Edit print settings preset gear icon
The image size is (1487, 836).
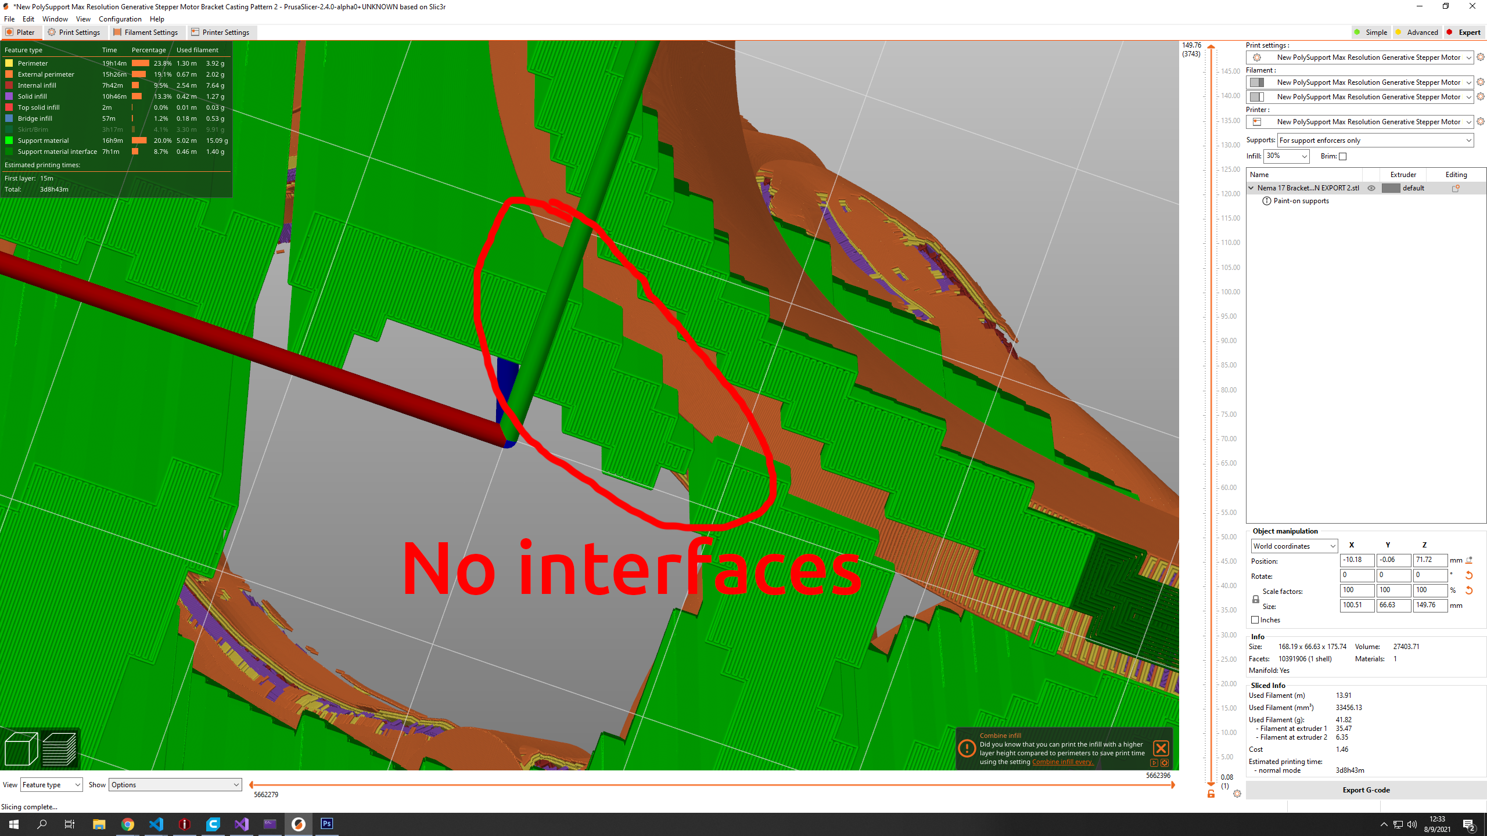pyautogui.click(x=1481, y=57)
